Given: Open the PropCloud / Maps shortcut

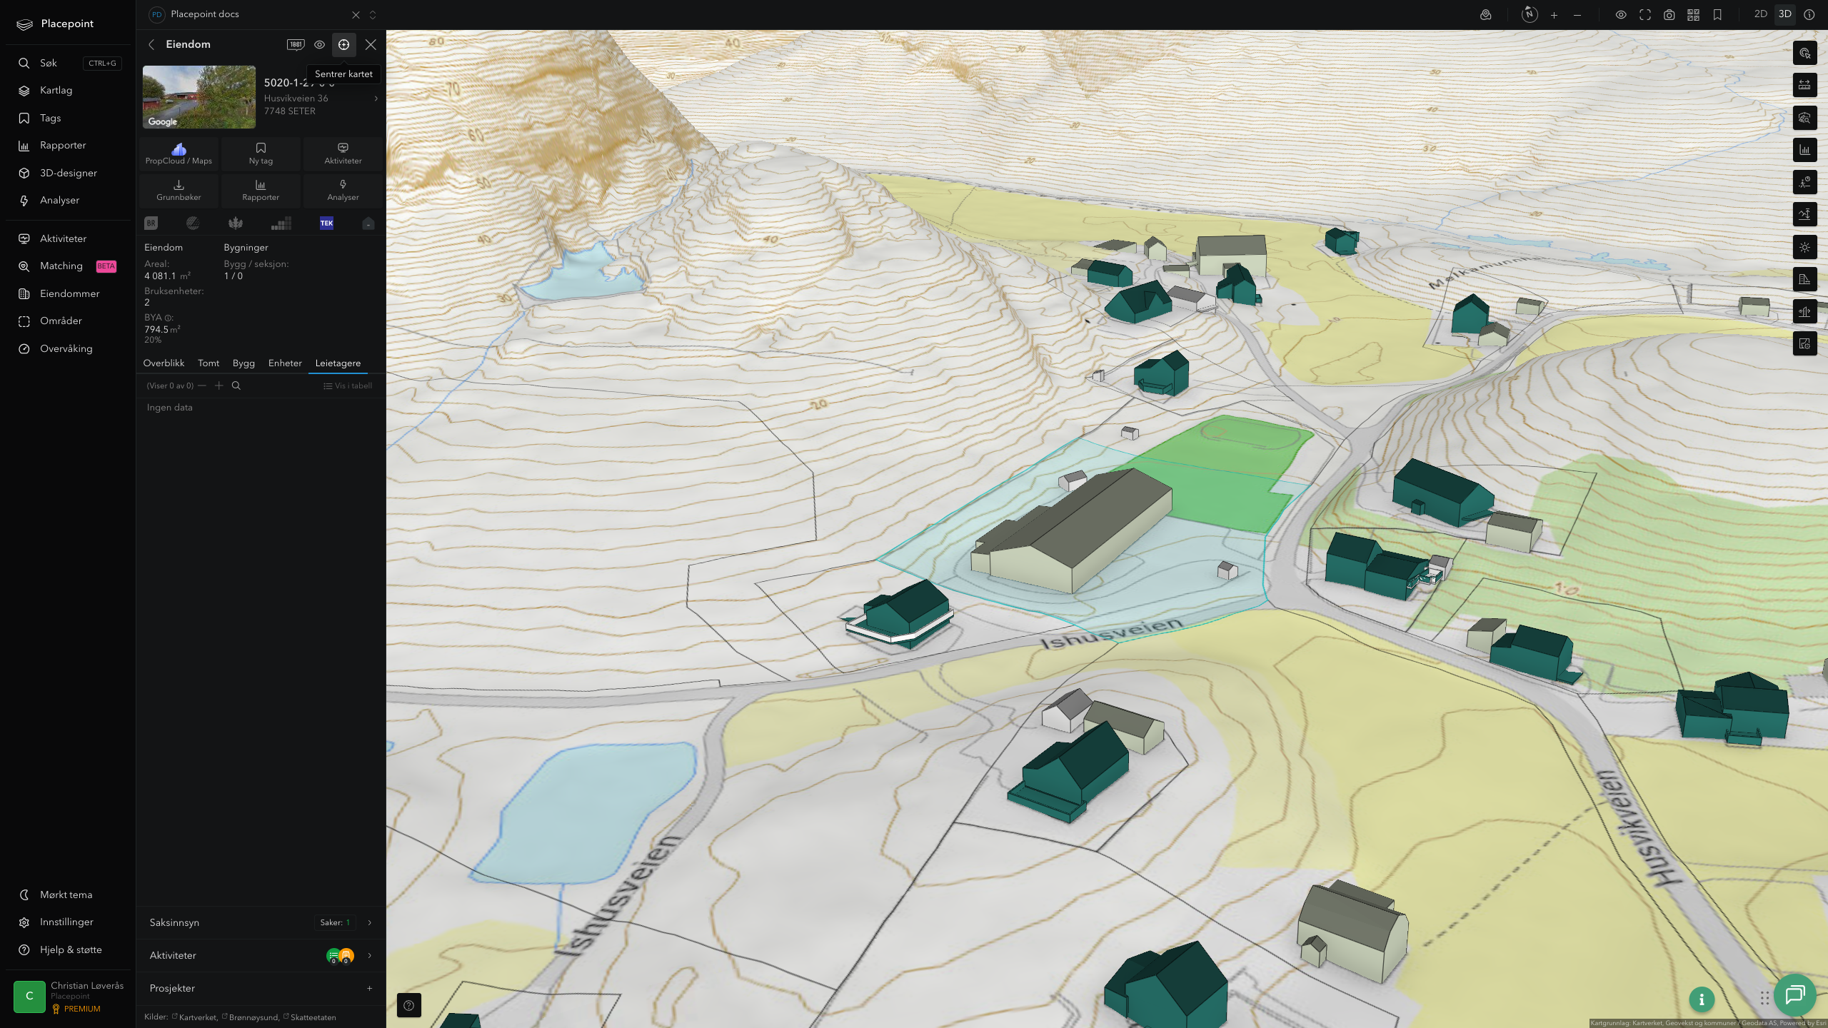Looking at the screenshot, I should pyautogui.click(x=179, y=153).
